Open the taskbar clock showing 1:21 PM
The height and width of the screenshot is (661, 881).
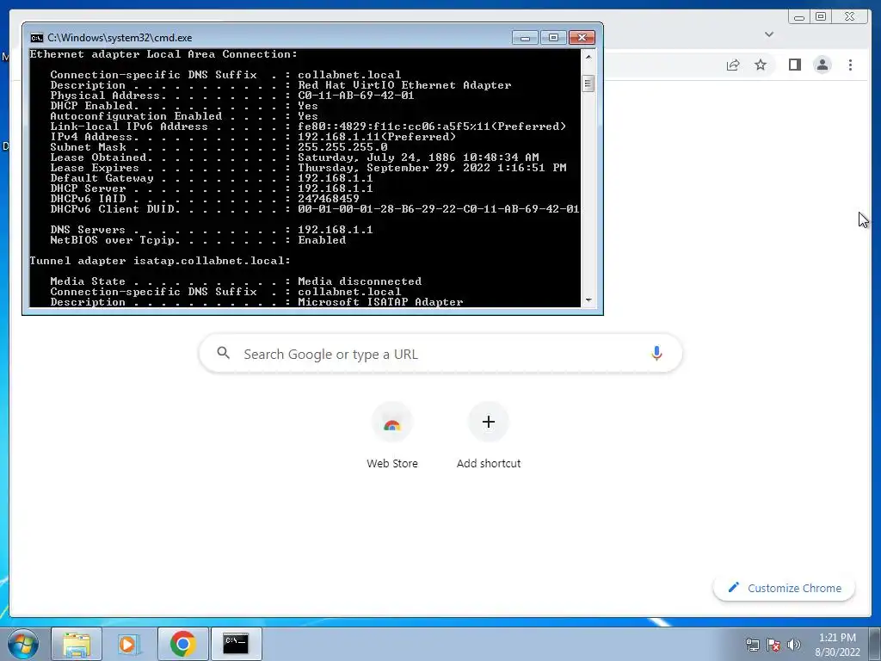click(x=837, y=645)
